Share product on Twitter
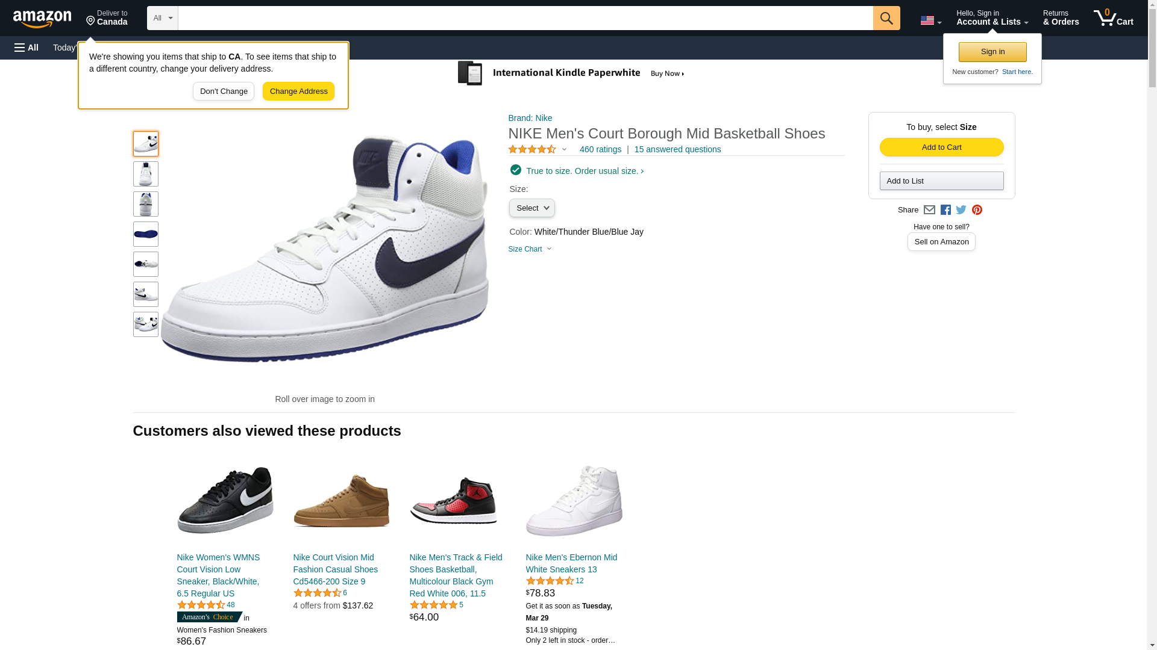The image size is (1157, 650). pos(961,210)
